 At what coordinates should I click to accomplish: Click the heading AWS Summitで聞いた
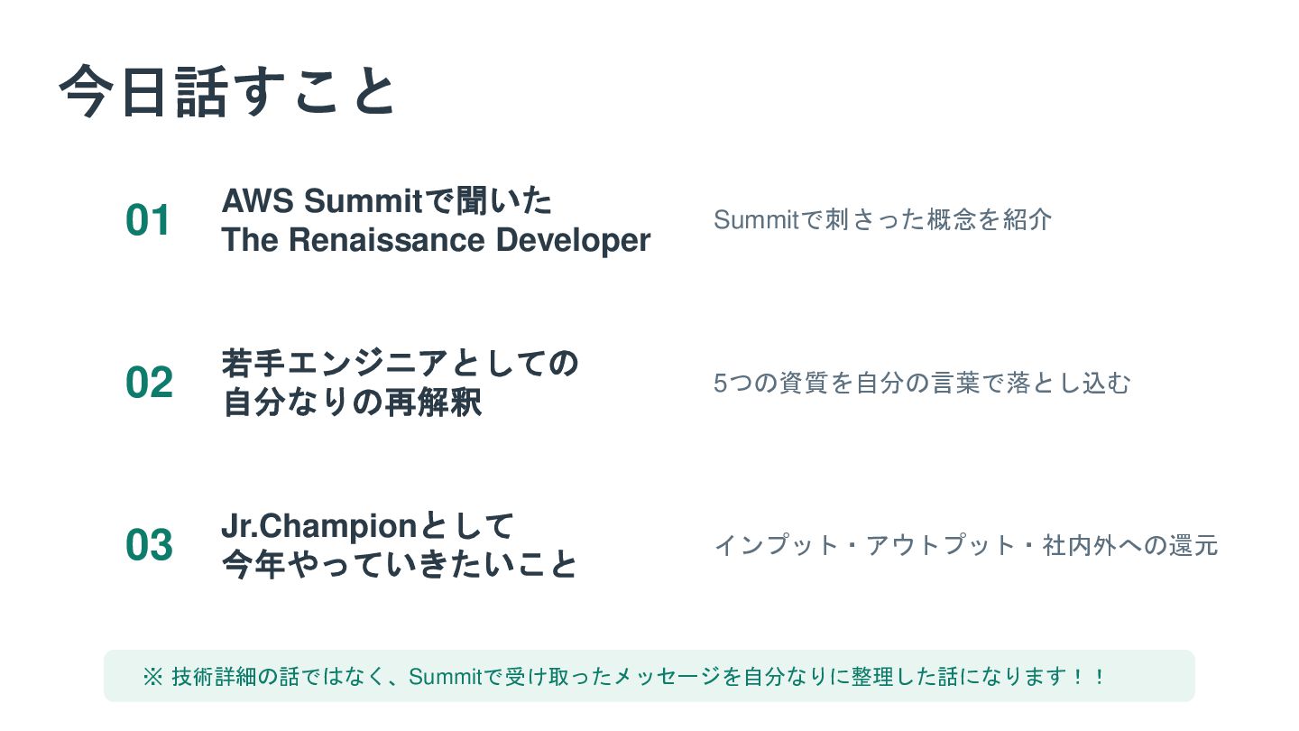click(387, 201)
